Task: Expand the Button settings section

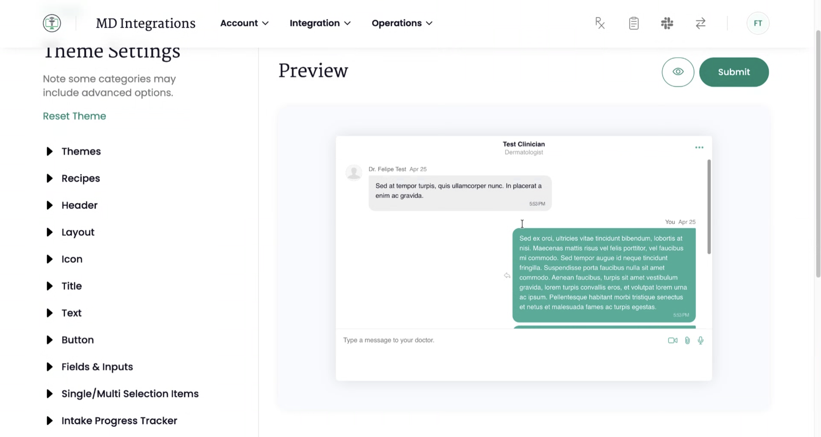Action: click(78, 340)
